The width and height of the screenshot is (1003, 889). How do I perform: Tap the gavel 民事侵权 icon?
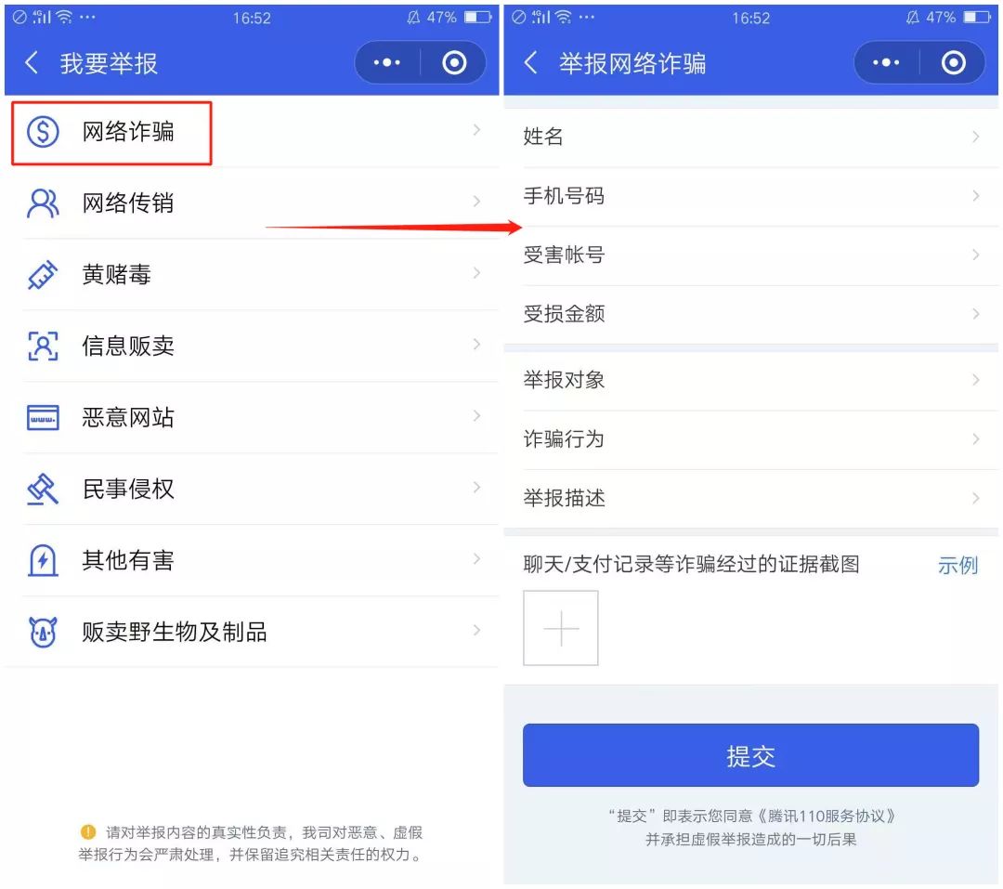43,490
